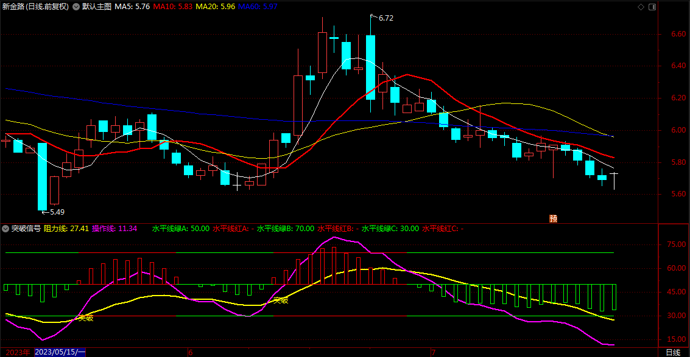Viewport: 690px width, 357px height.
Task: Click the 45.00 indicator axis label
Action: (x=677, y=292)
